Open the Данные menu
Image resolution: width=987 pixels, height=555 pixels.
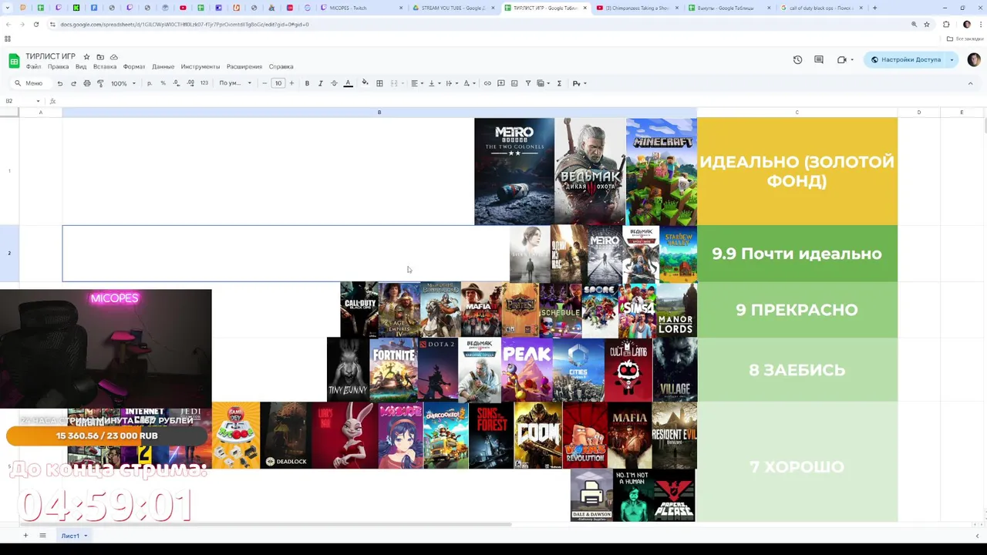click(x=163, y=67)
